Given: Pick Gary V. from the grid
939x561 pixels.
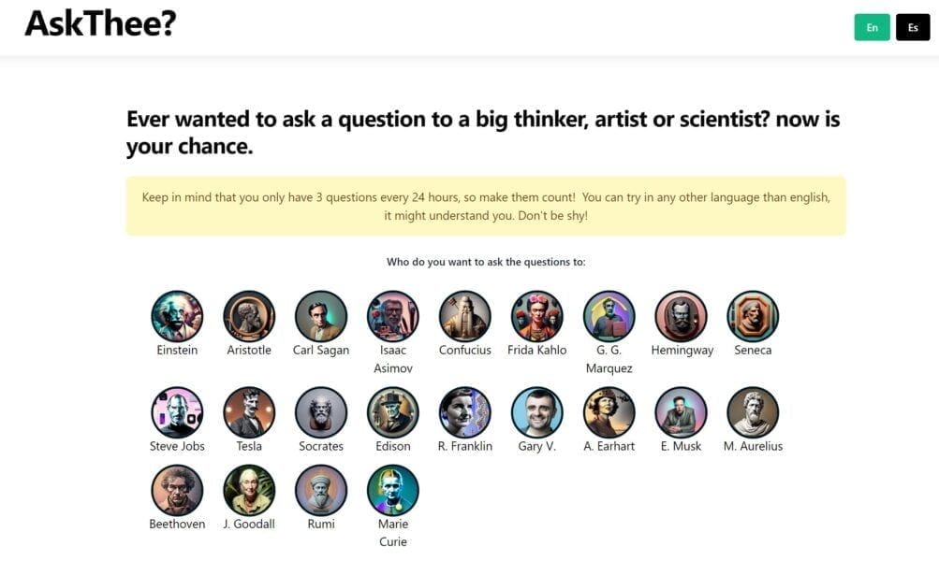Looking at the screenshot, I should point(536,411).
